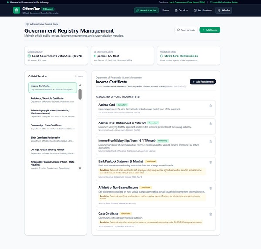Click the Conditional badge on Affidavit of Non-Salaried Income
This screenshot has height=249, width=261.
click(x=146, y=188)
